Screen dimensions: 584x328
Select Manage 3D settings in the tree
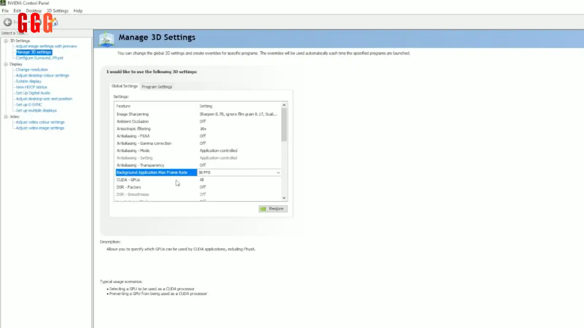[34, 52]
